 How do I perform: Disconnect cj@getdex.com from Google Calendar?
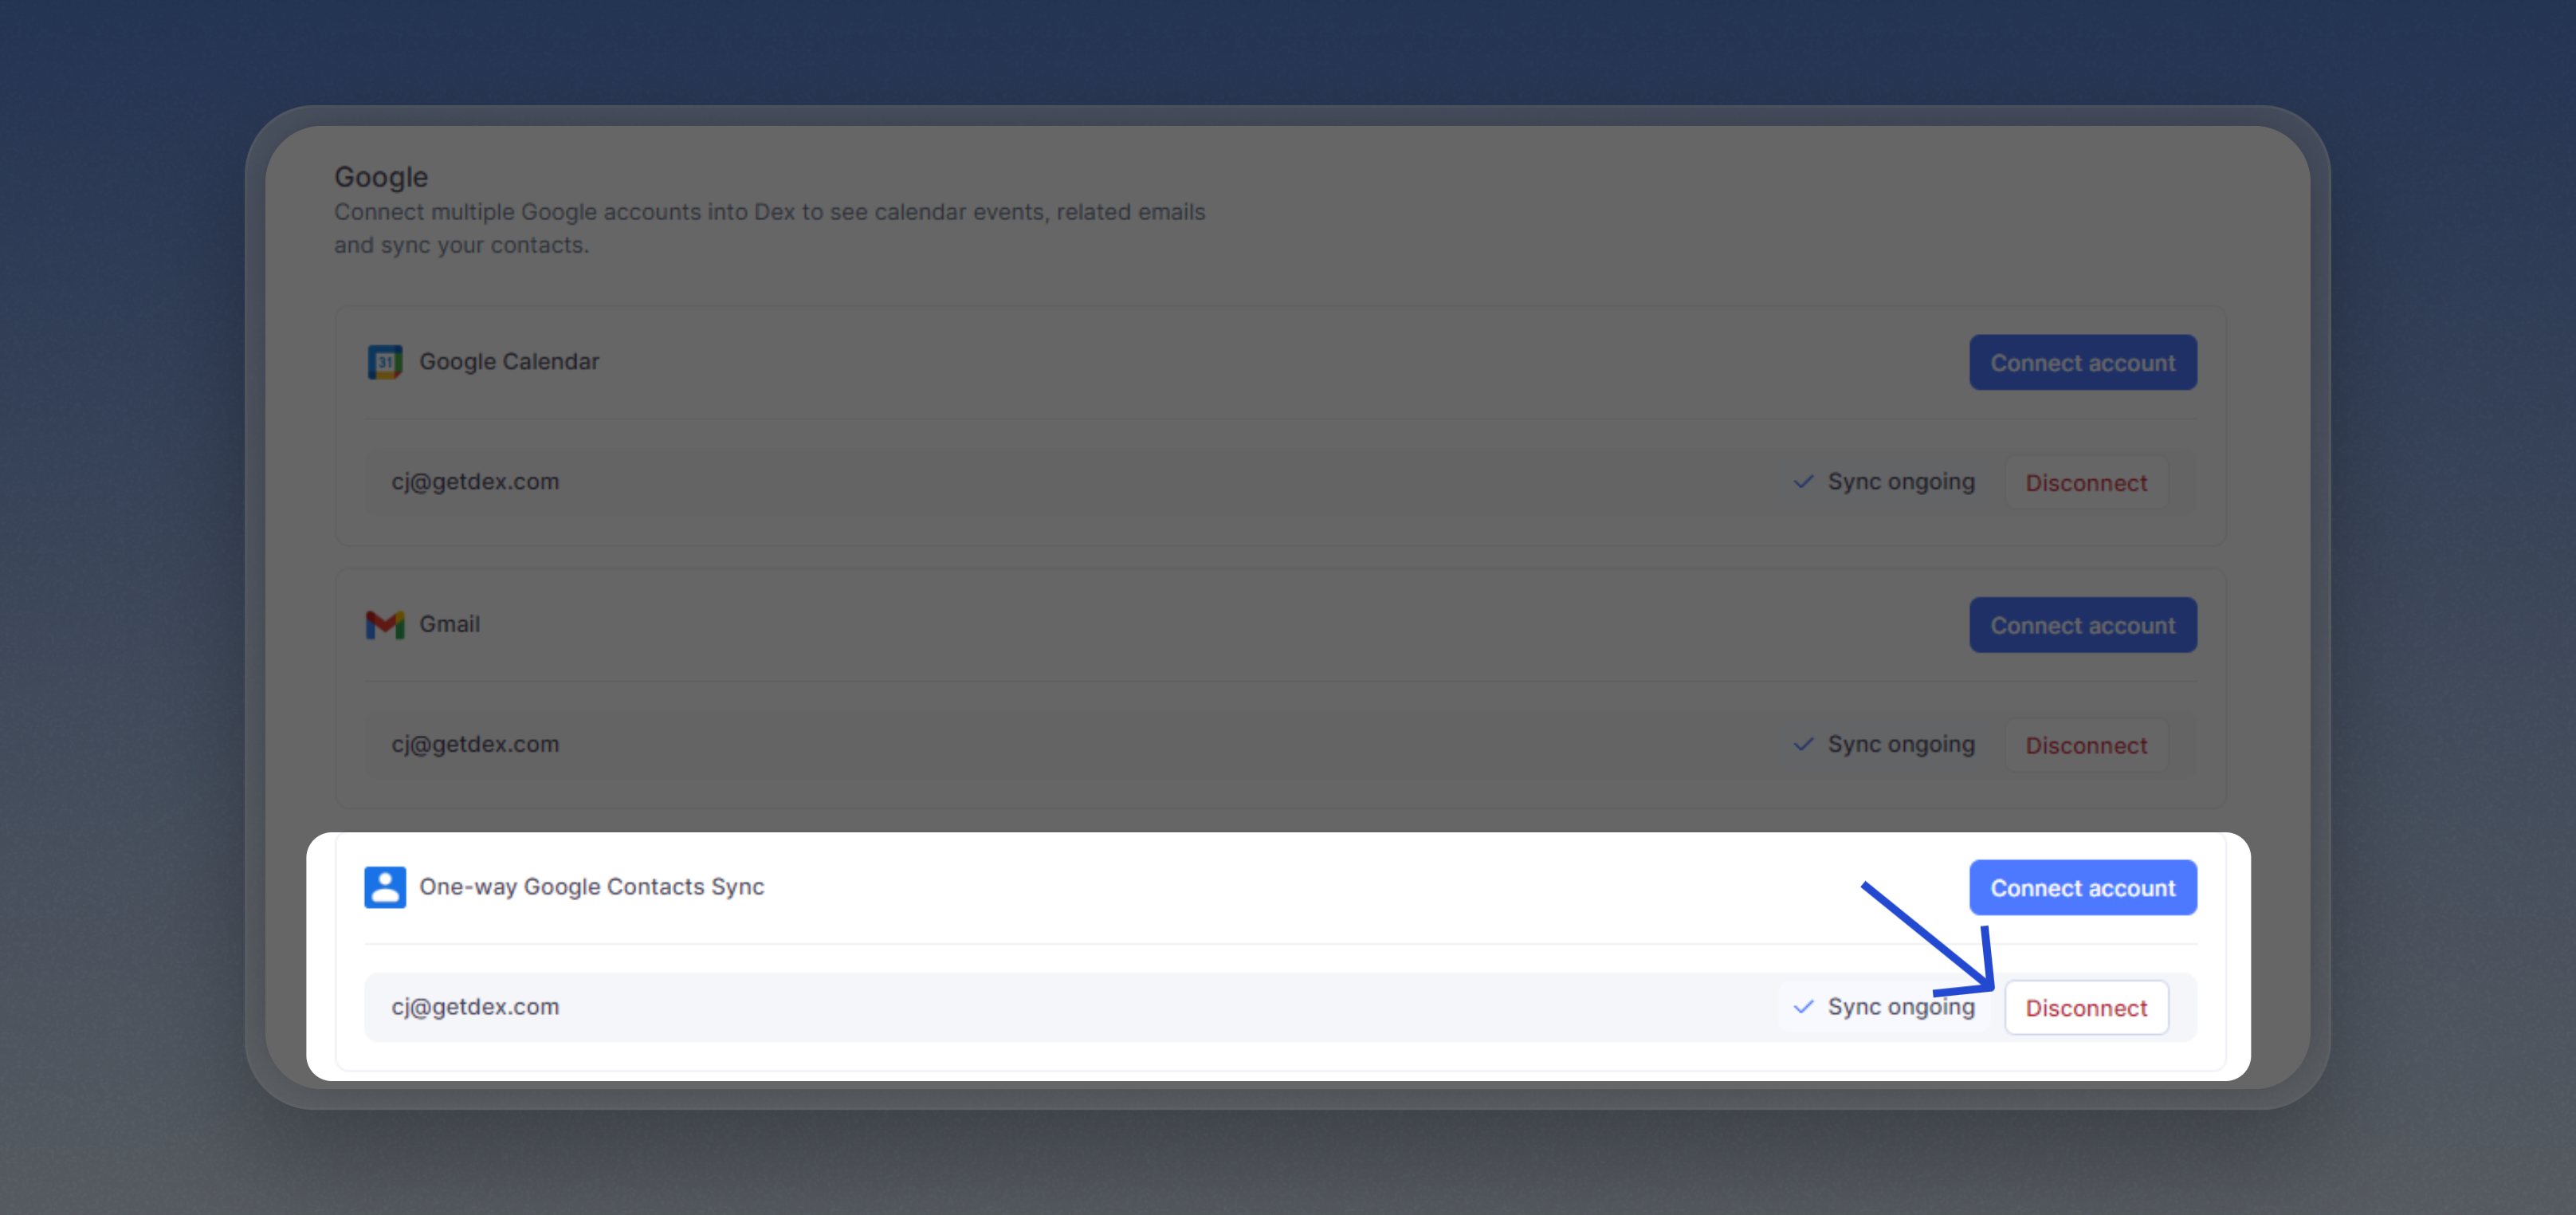2086,483
